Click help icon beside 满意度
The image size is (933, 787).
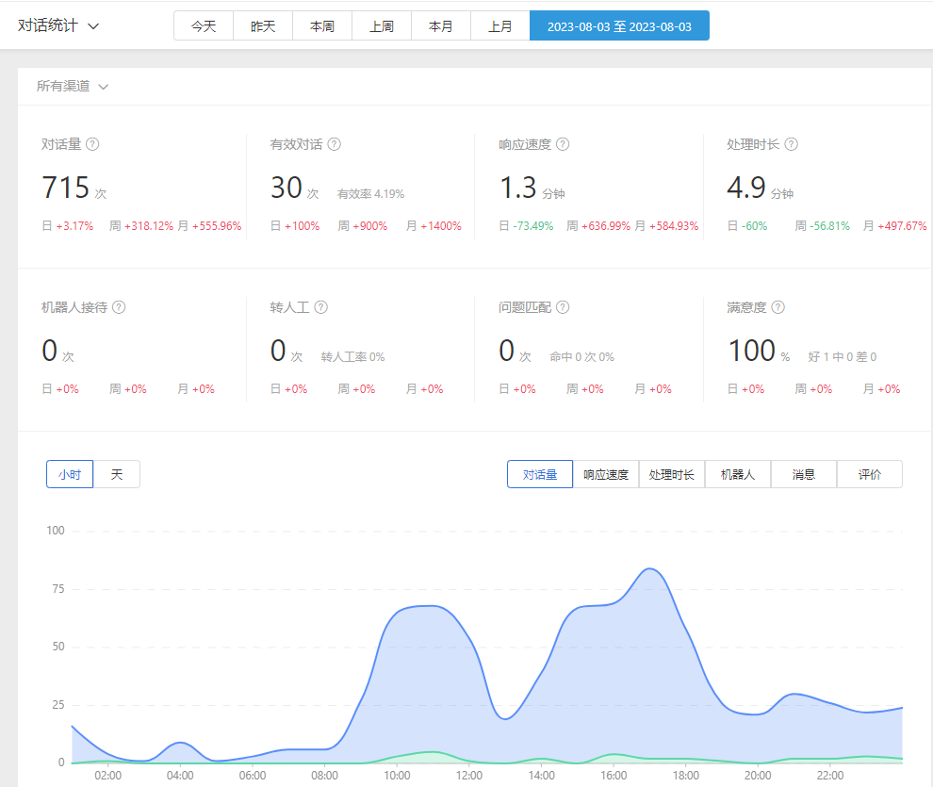tap(777, 307)
